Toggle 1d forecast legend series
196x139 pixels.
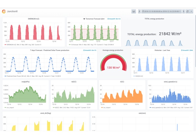(x=74, y=45)
